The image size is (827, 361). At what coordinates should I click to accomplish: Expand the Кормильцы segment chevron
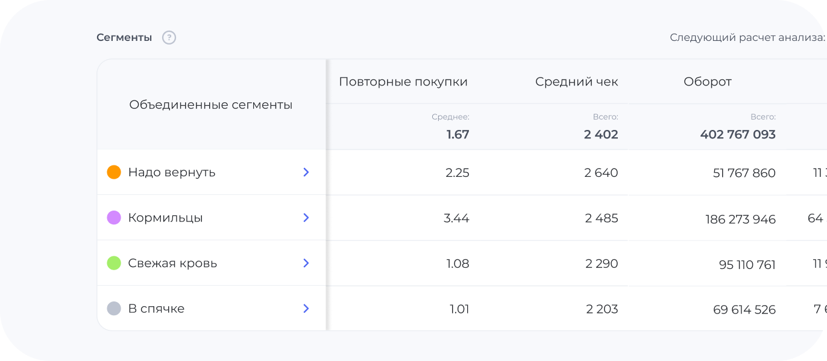(x=306, y=218)
